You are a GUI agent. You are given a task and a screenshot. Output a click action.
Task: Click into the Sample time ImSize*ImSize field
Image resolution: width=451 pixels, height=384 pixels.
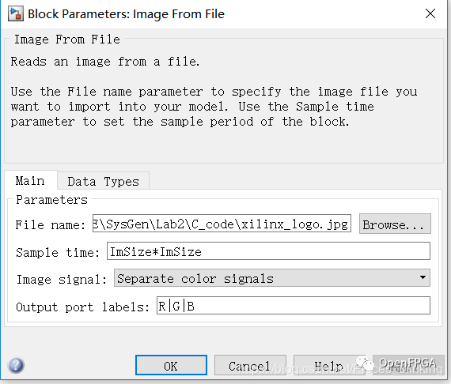click(268, 251)
